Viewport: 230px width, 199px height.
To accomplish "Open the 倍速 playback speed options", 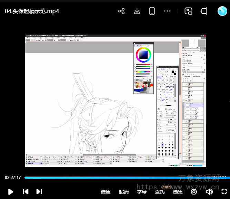I will click(106, 192).
